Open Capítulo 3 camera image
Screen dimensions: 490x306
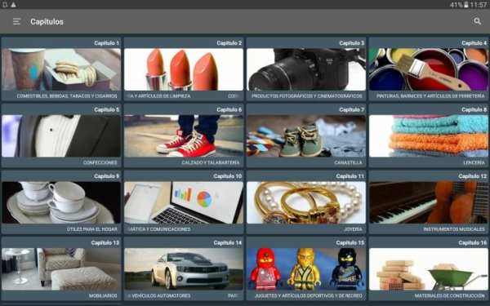[306, 69]
